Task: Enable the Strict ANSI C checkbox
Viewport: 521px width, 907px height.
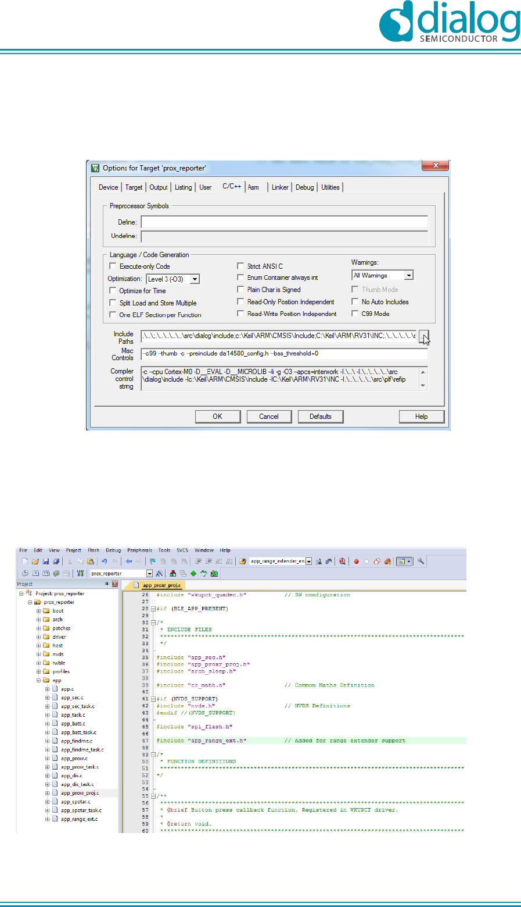Action: coord(240,266)
